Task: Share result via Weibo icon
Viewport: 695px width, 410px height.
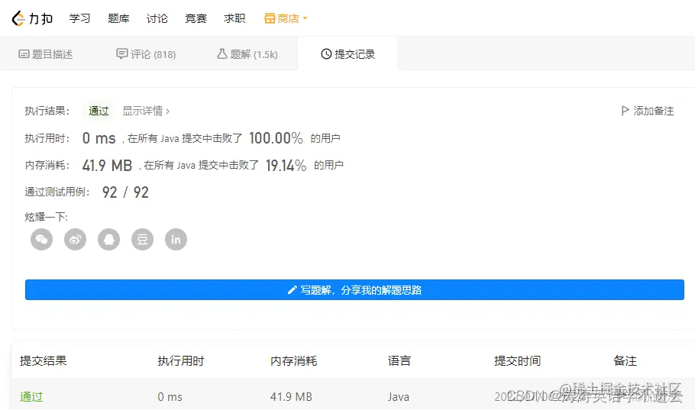Action: (76, 239)
